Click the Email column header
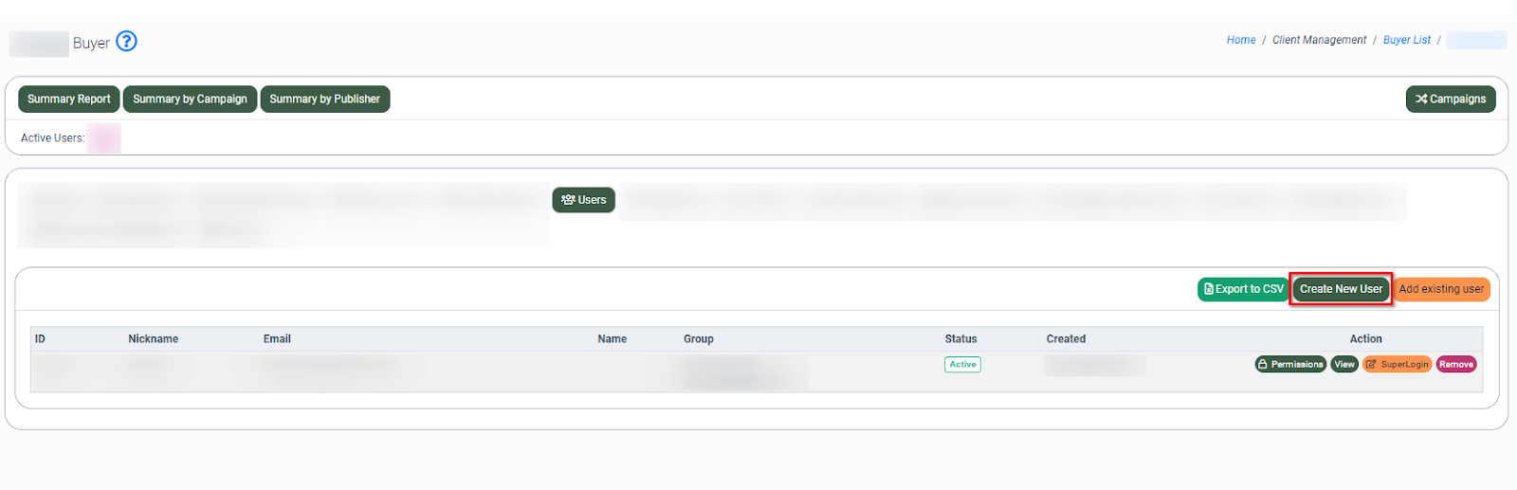 277,339
